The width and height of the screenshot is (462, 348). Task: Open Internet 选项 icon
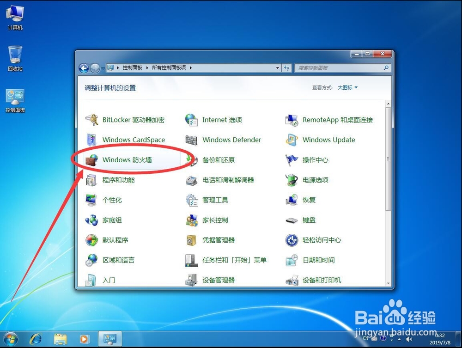(192, 120)
